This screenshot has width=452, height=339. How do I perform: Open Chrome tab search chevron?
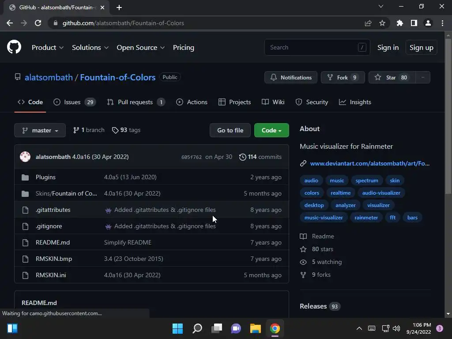click(381, 6)
